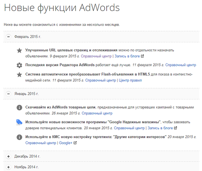Click blue tag icon beside Надежные магазины entry
Viewport: 202px width, 171px height.
(x=19, y=122)
